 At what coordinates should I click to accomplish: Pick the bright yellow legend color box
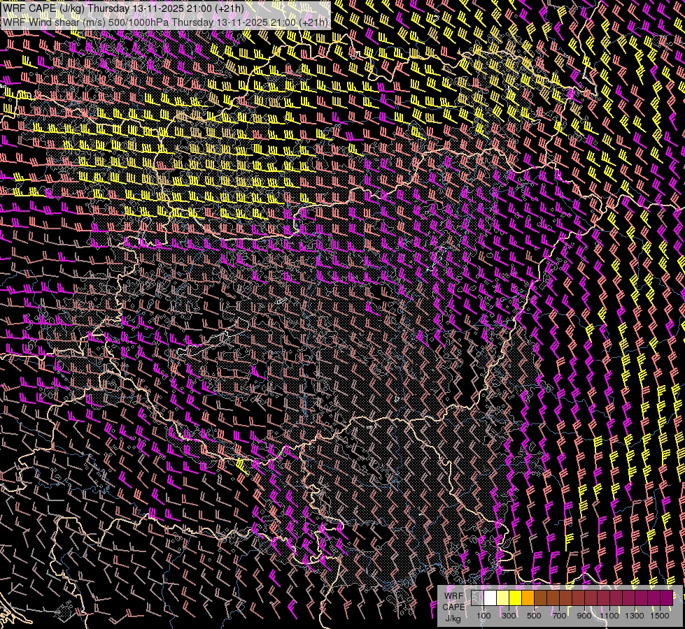point(515,598)
